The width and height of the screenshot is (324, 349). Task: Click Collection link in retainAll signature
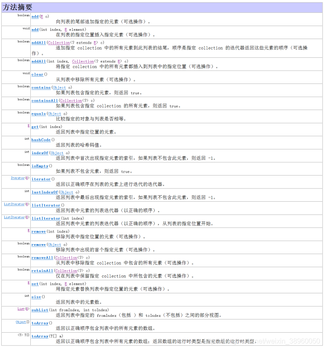[66, 271]
